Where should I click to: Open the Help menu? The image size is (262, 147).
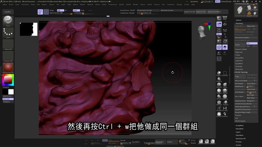pos(193,4)
